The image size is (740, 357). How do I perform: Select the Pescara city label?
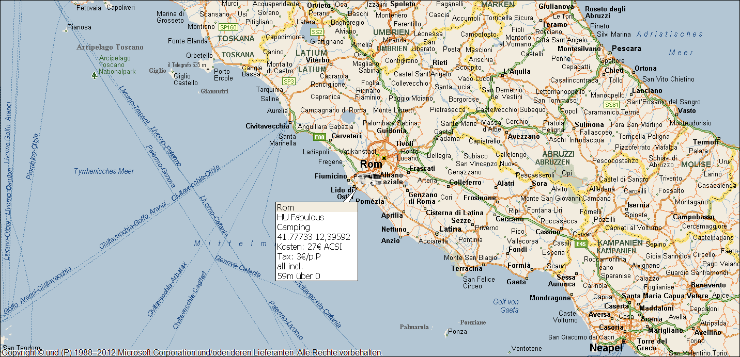point(626,49)
